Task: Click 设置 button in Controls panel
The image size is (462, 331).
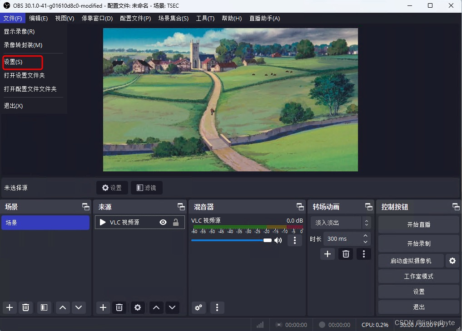Action: coord(419,292)
